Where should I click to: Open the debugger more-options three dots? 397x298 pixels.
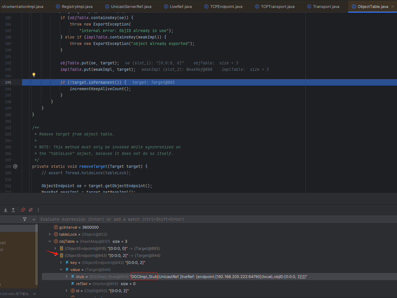tap(38, 210)
